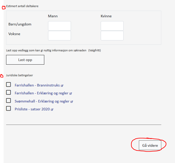
Task: Select the Voksne Mann input field
Action: [60, 36]
